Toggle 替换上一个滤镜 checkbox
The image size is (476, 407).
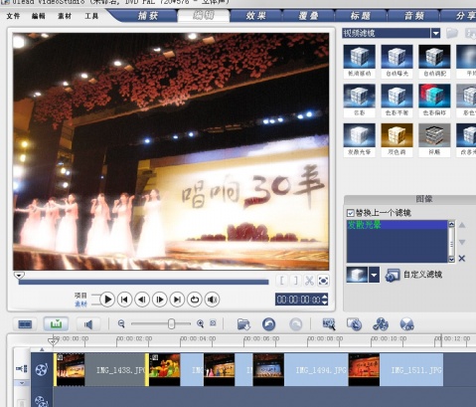coord(350,213)
